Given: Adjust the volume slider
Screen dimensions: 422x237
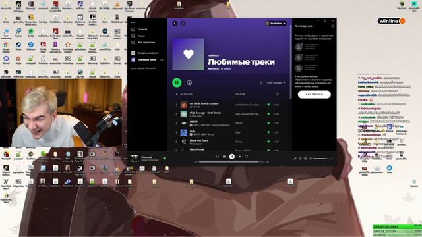Looking at the screenshot, I should tap(320, 159).
